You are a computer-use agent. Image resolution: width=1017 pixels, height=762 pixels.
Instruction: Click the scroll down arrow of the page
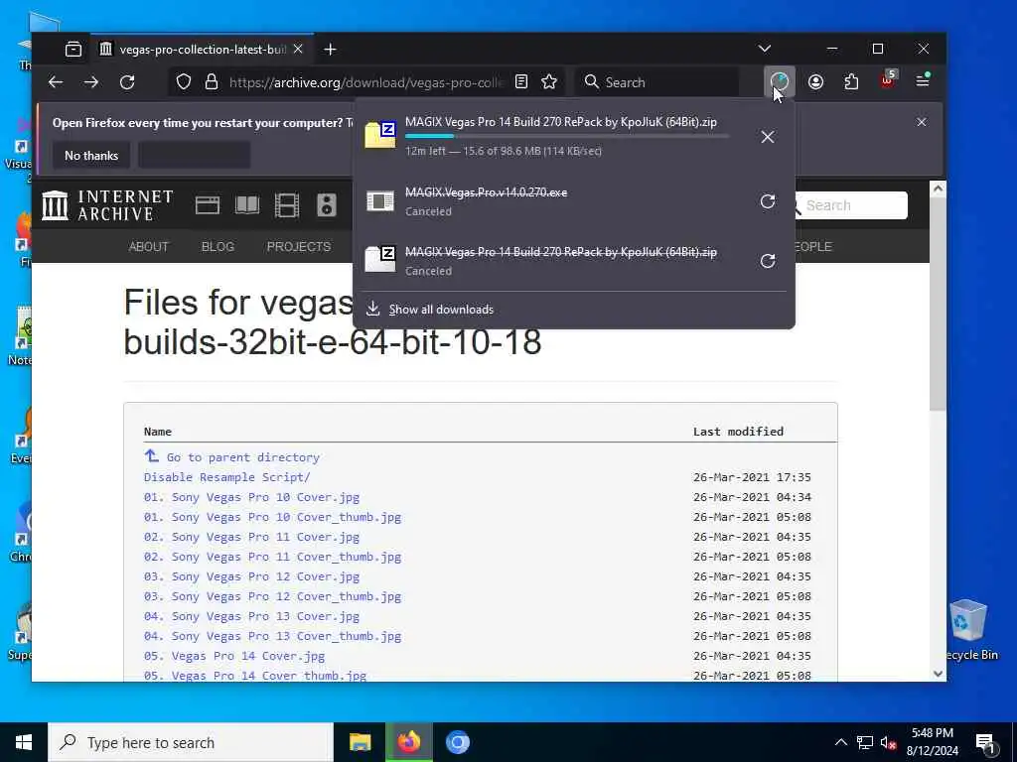point(938,674)
